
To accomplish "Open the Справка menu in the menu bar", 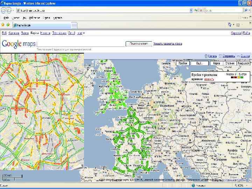I will coord(57,18).
